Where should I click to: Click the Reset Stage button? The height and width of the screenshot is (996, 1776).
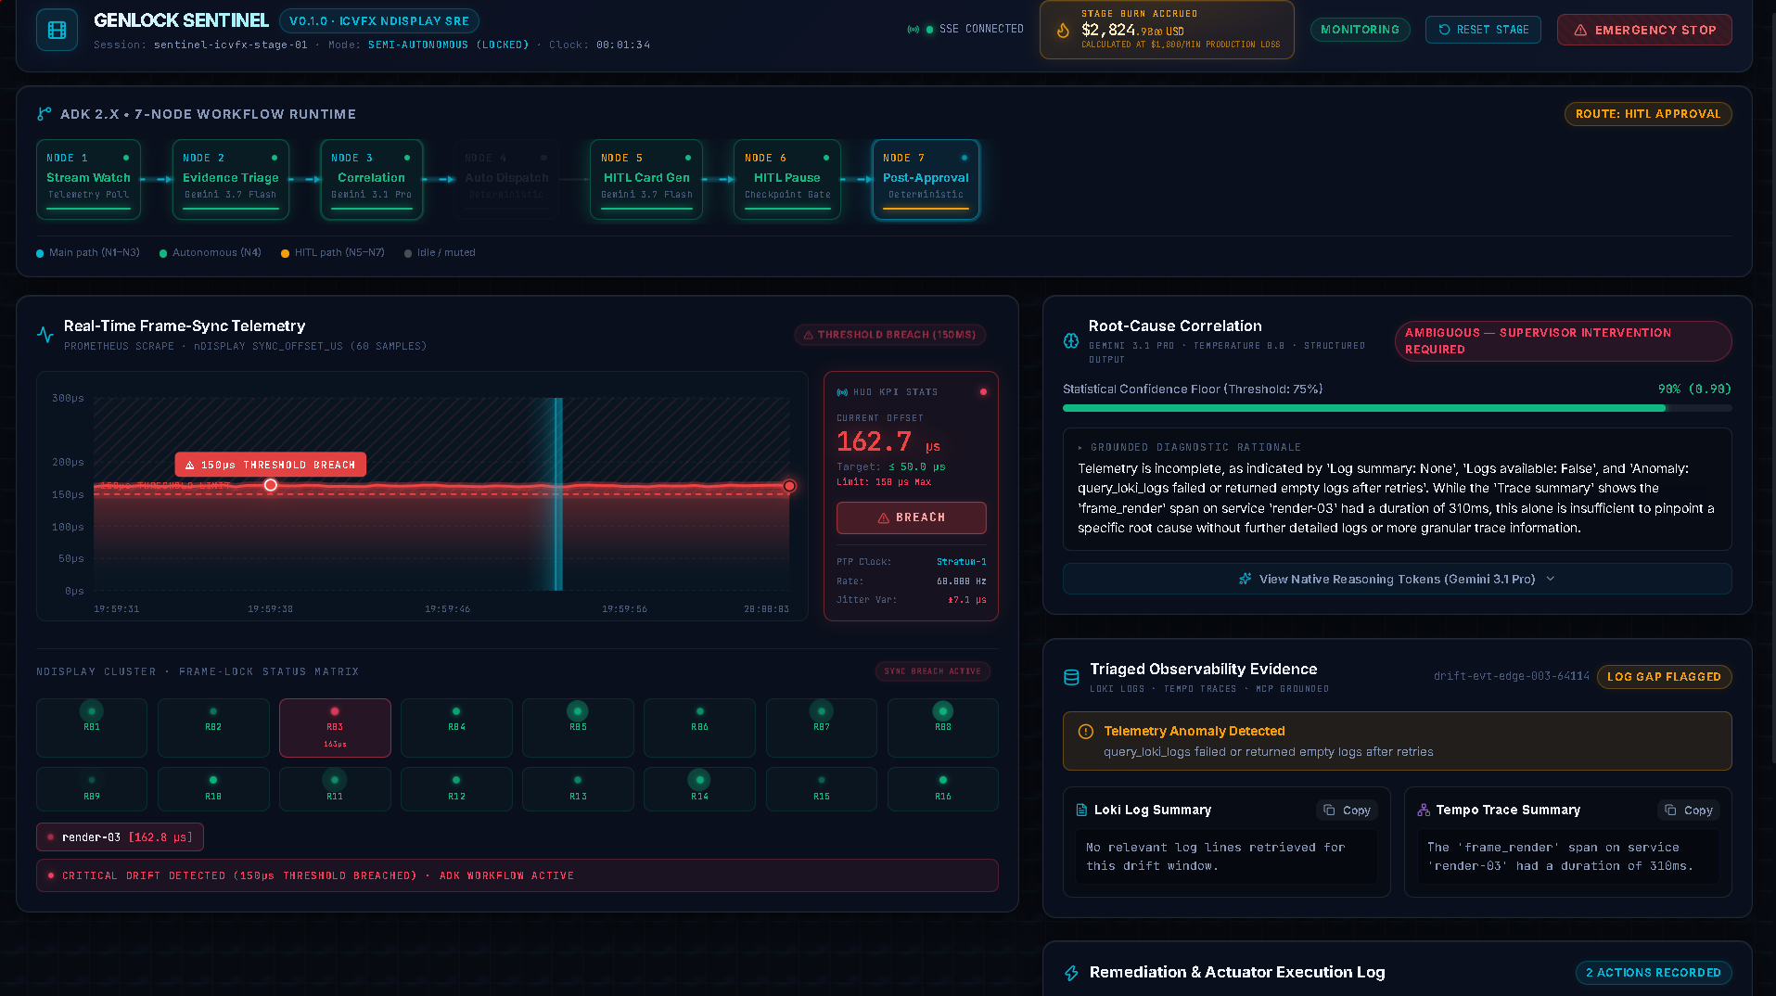click(1483, 30)
